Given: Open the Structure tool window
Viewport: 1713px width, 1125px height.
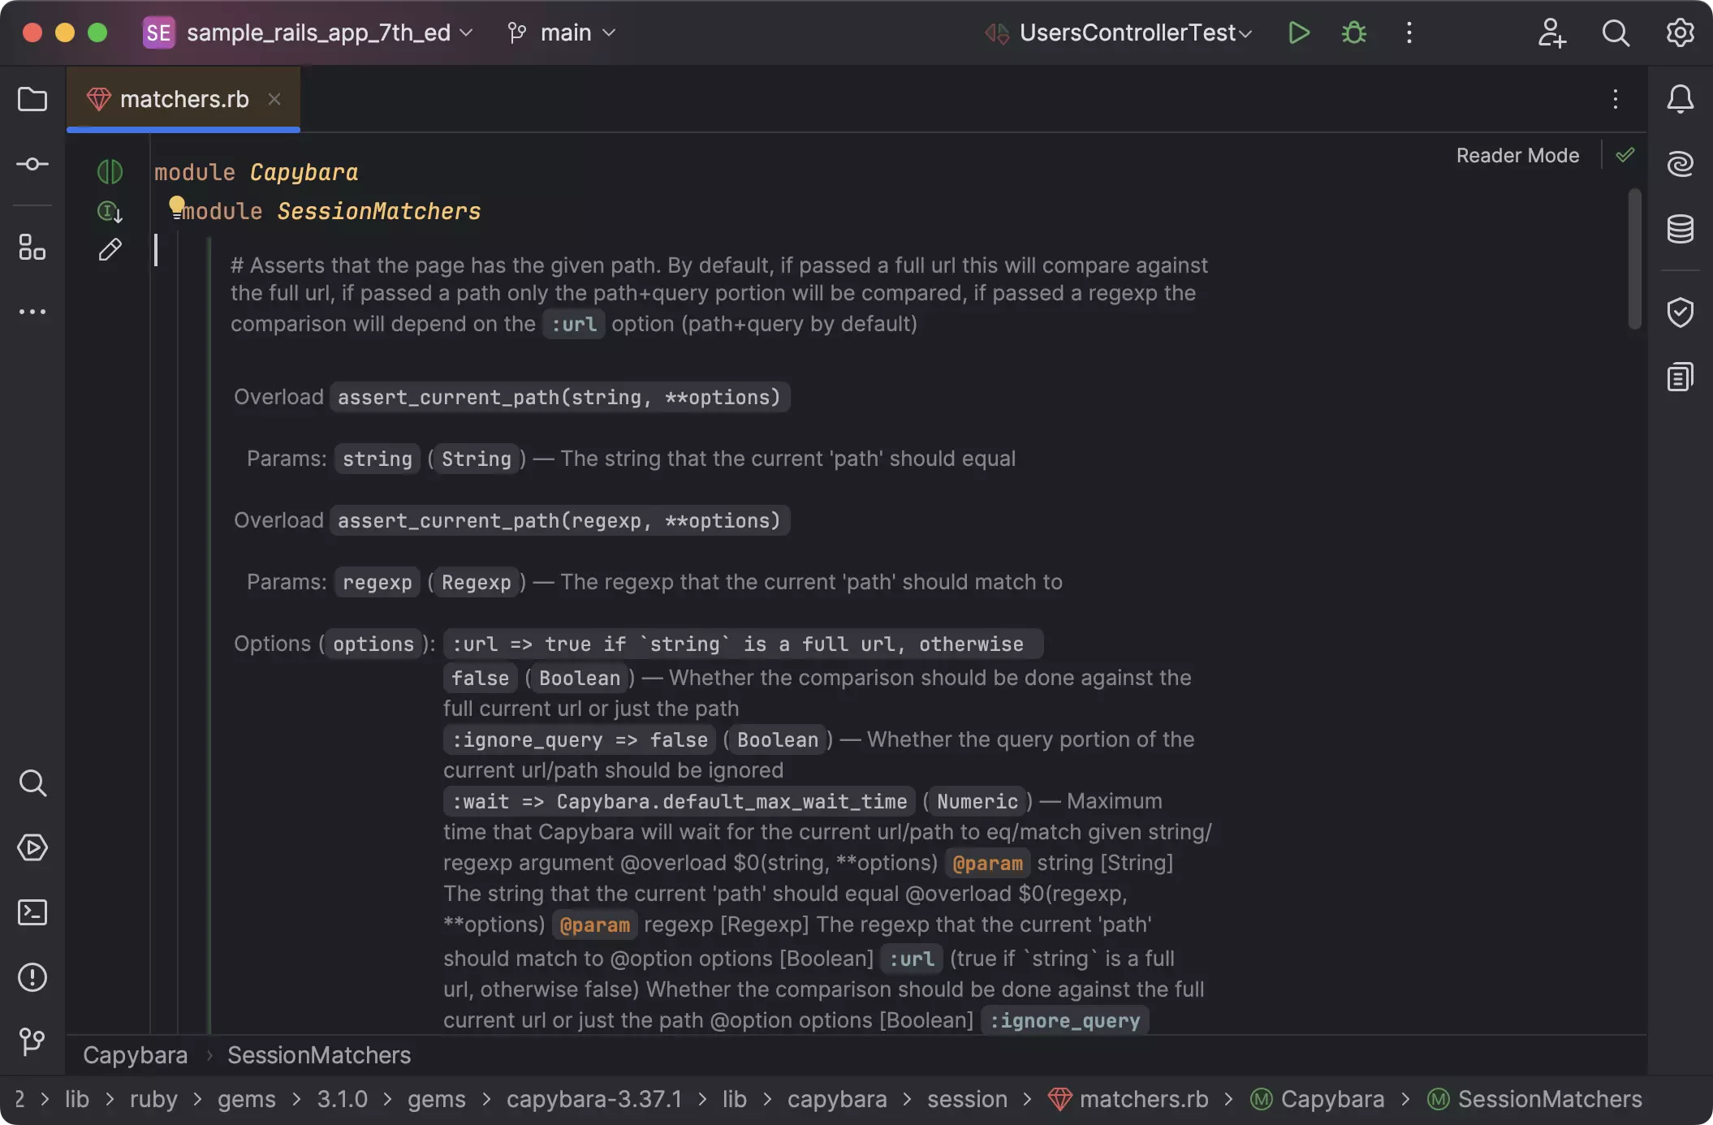Looking at the screenshot, I should [x=32, y=247].
